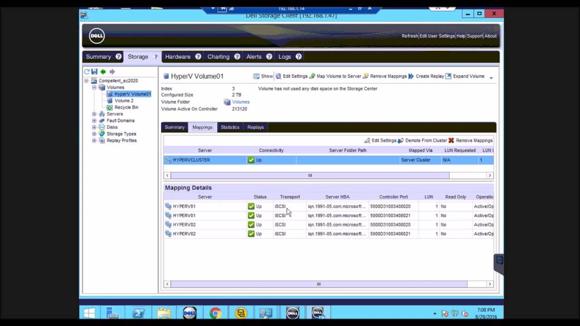Image resolution: width=580 pixels, height=326 pixels.
Task: Click Demote From Cluster
Action: point(422,140)
